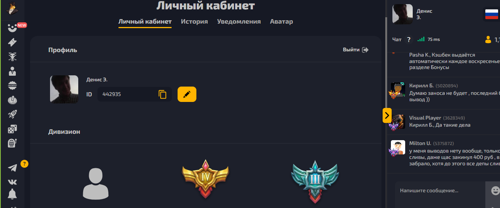Open the Jackpot badge icon in sidebar
The image size is (500, 208).
click(x=13, y=85)
